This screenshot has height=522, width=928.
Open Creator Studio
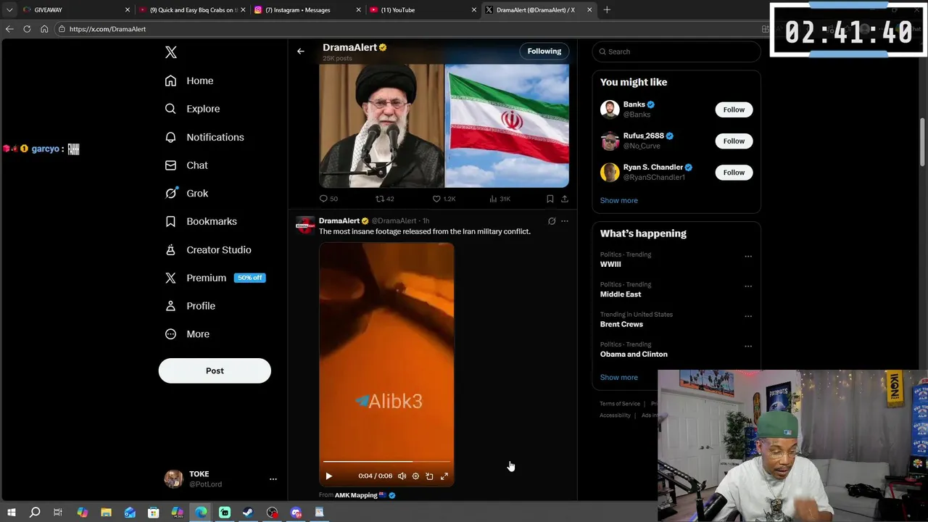208,249
